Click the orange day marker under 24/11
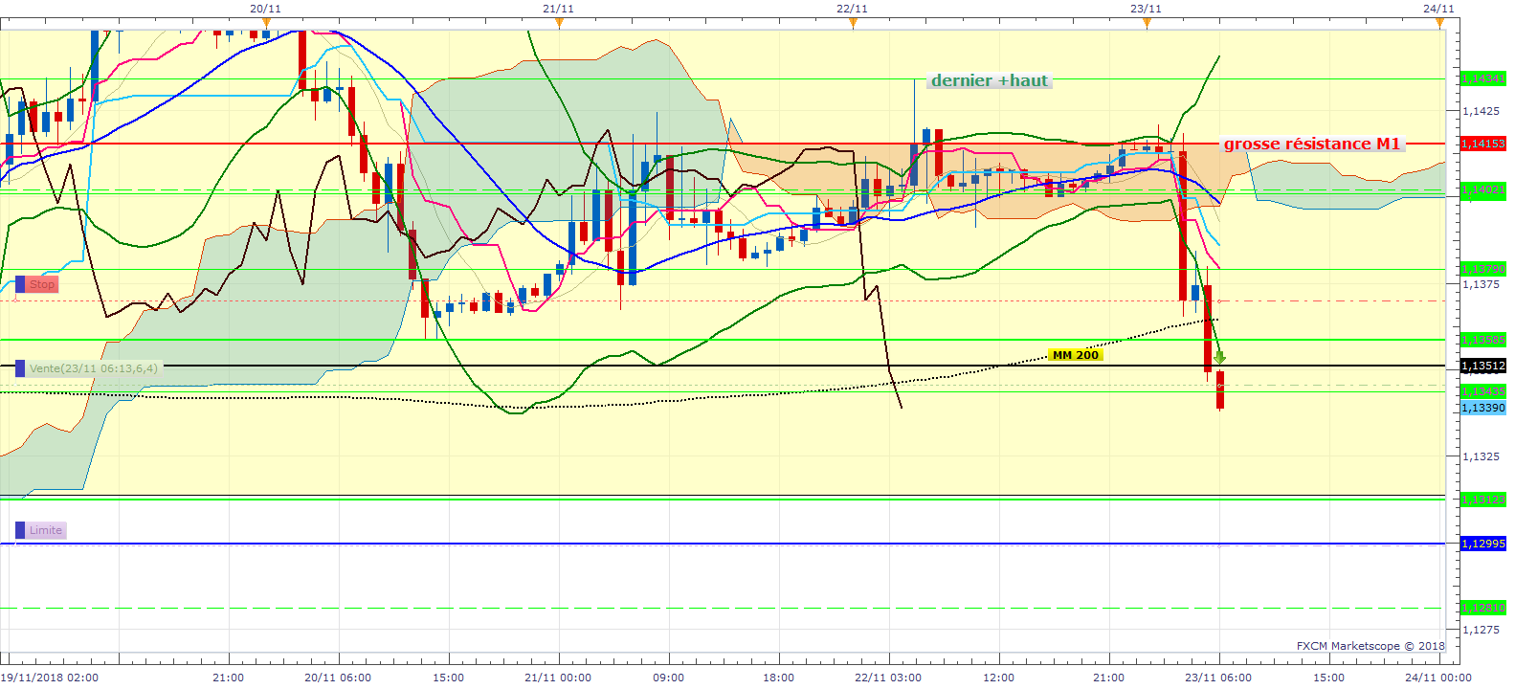The width and height of the screenshot is (1515, 689). pos(1439,24)
